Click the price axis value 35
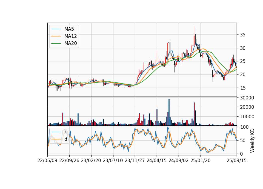This screenshot has height=189, width=263. pyautogui.click(x=243, y=35)
